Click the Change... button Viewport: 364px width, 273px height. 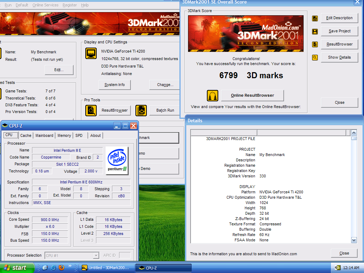165,85
